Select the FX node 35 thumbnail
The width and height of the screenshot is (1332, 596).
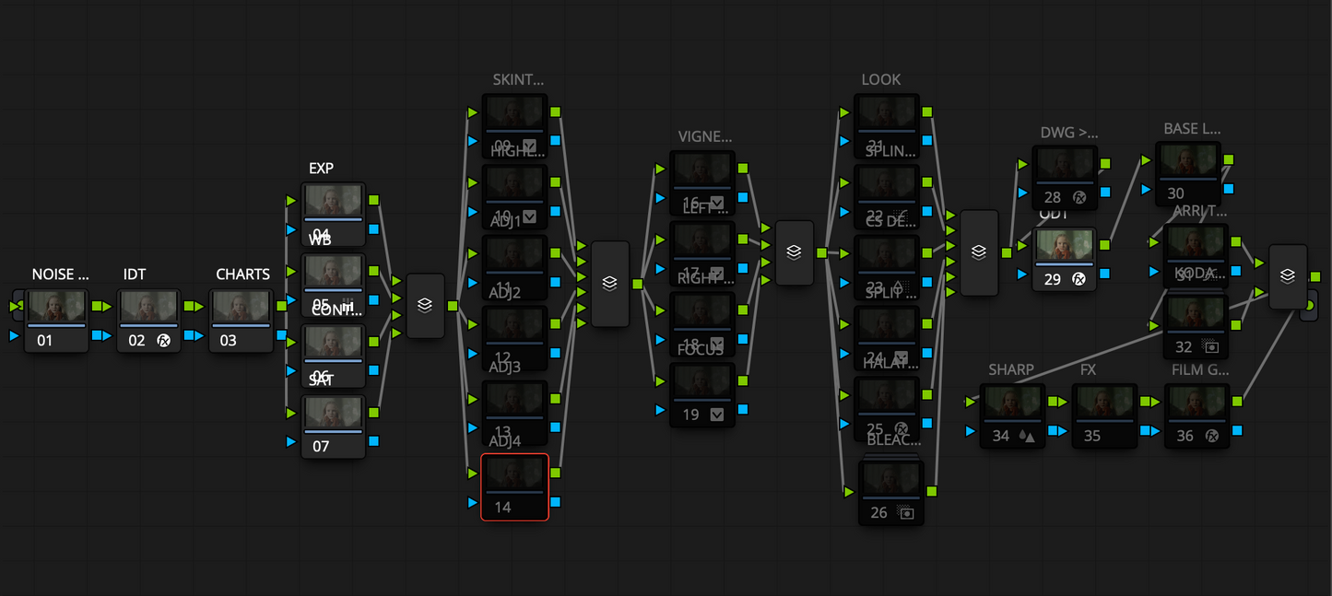[1104, 403]
